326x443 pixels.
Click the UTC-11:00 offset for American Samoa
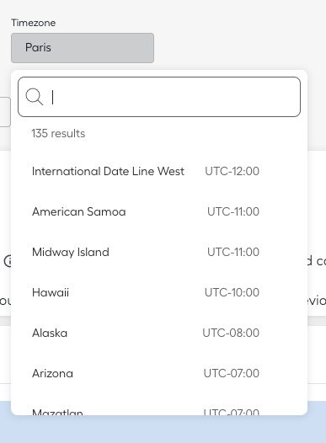[233, 211]
